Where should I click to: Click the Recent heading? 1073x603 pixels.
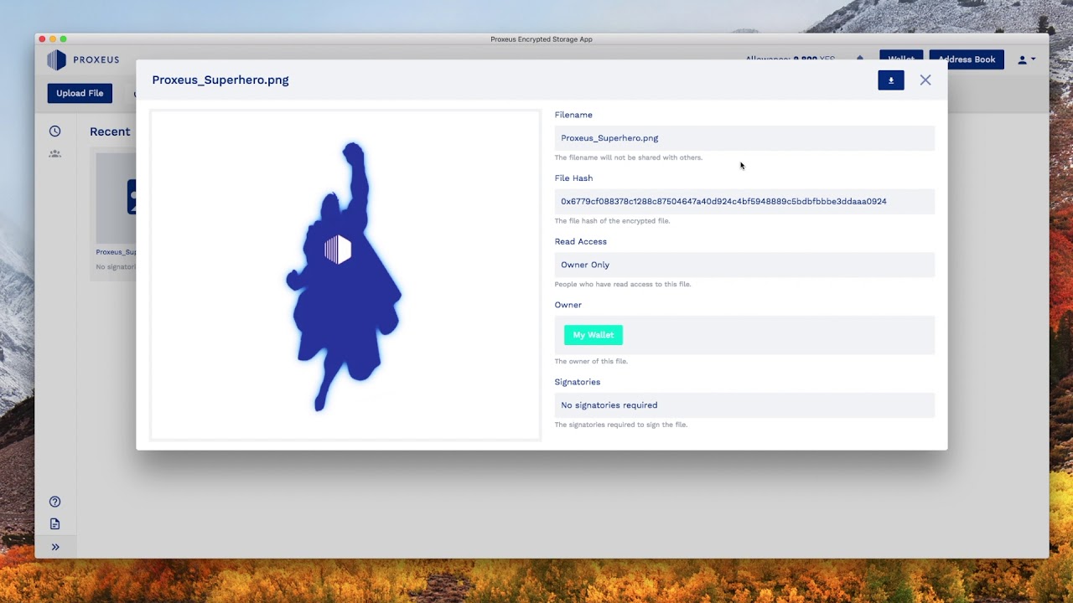pos(110,131)
